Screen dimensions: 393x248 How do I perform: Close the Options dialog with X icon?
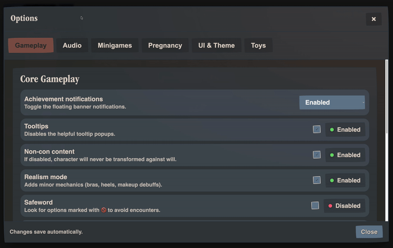click(373, 19)
